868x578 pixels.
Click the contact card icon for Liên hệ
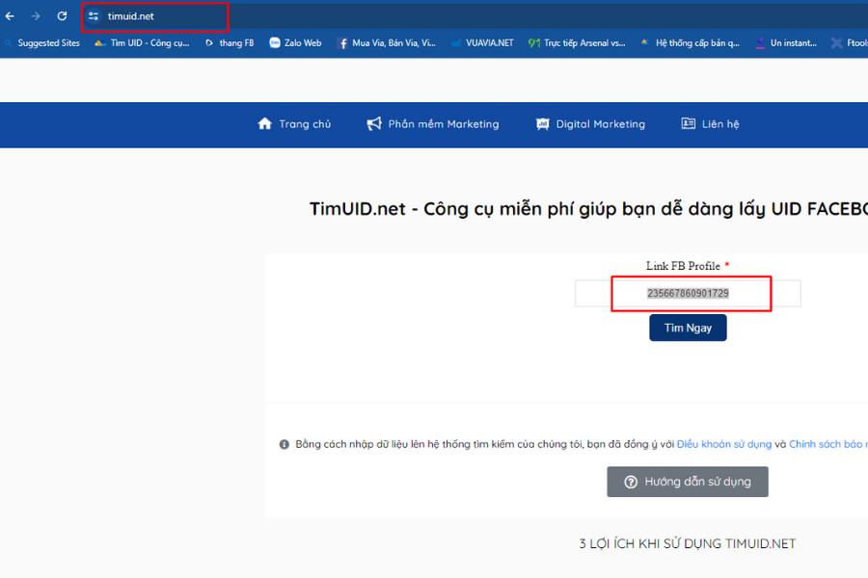point(688,124)
